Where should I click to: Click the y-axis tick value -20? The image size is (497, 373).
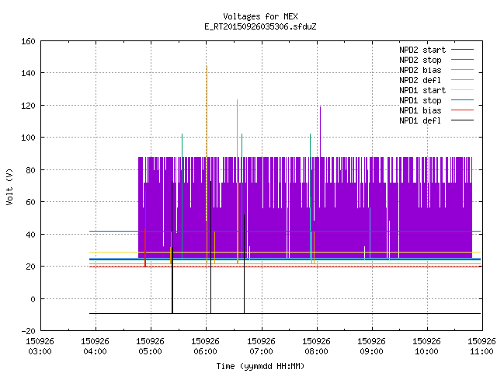coord(28,331)
